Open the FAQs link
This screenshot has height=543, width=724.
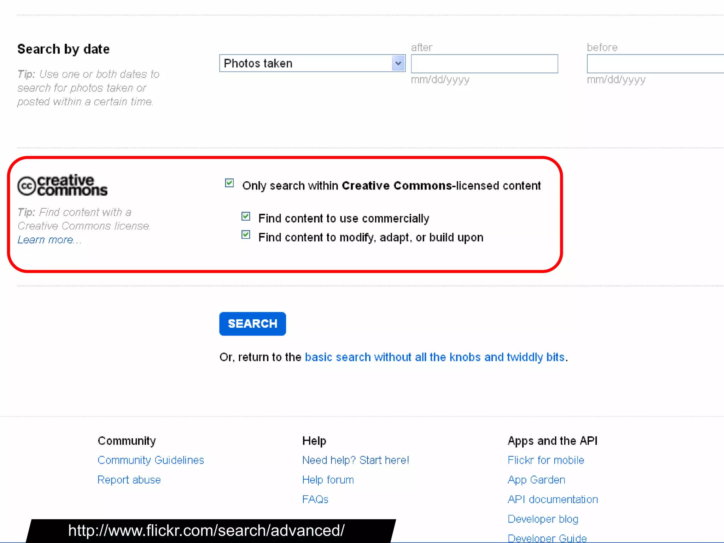[x=315, y=499]
